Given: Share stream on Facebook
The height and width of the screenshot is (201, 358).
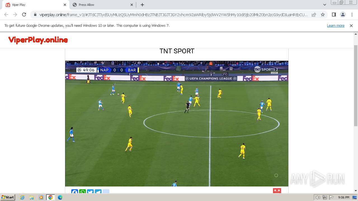Looking at the screenshot, I should click(x=75, y=192).
